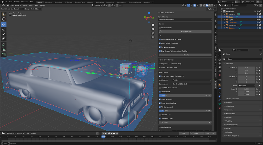Click the pan view hand icon
Screen dimensions: 263x145
(x=153, y=29)
